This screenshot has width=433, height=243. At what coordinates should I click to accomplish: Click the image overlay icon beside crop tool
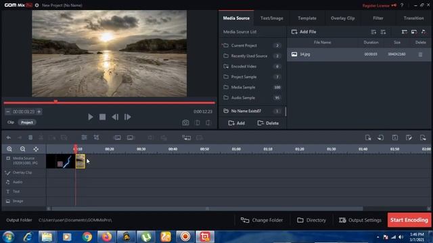tap(117, 138)
